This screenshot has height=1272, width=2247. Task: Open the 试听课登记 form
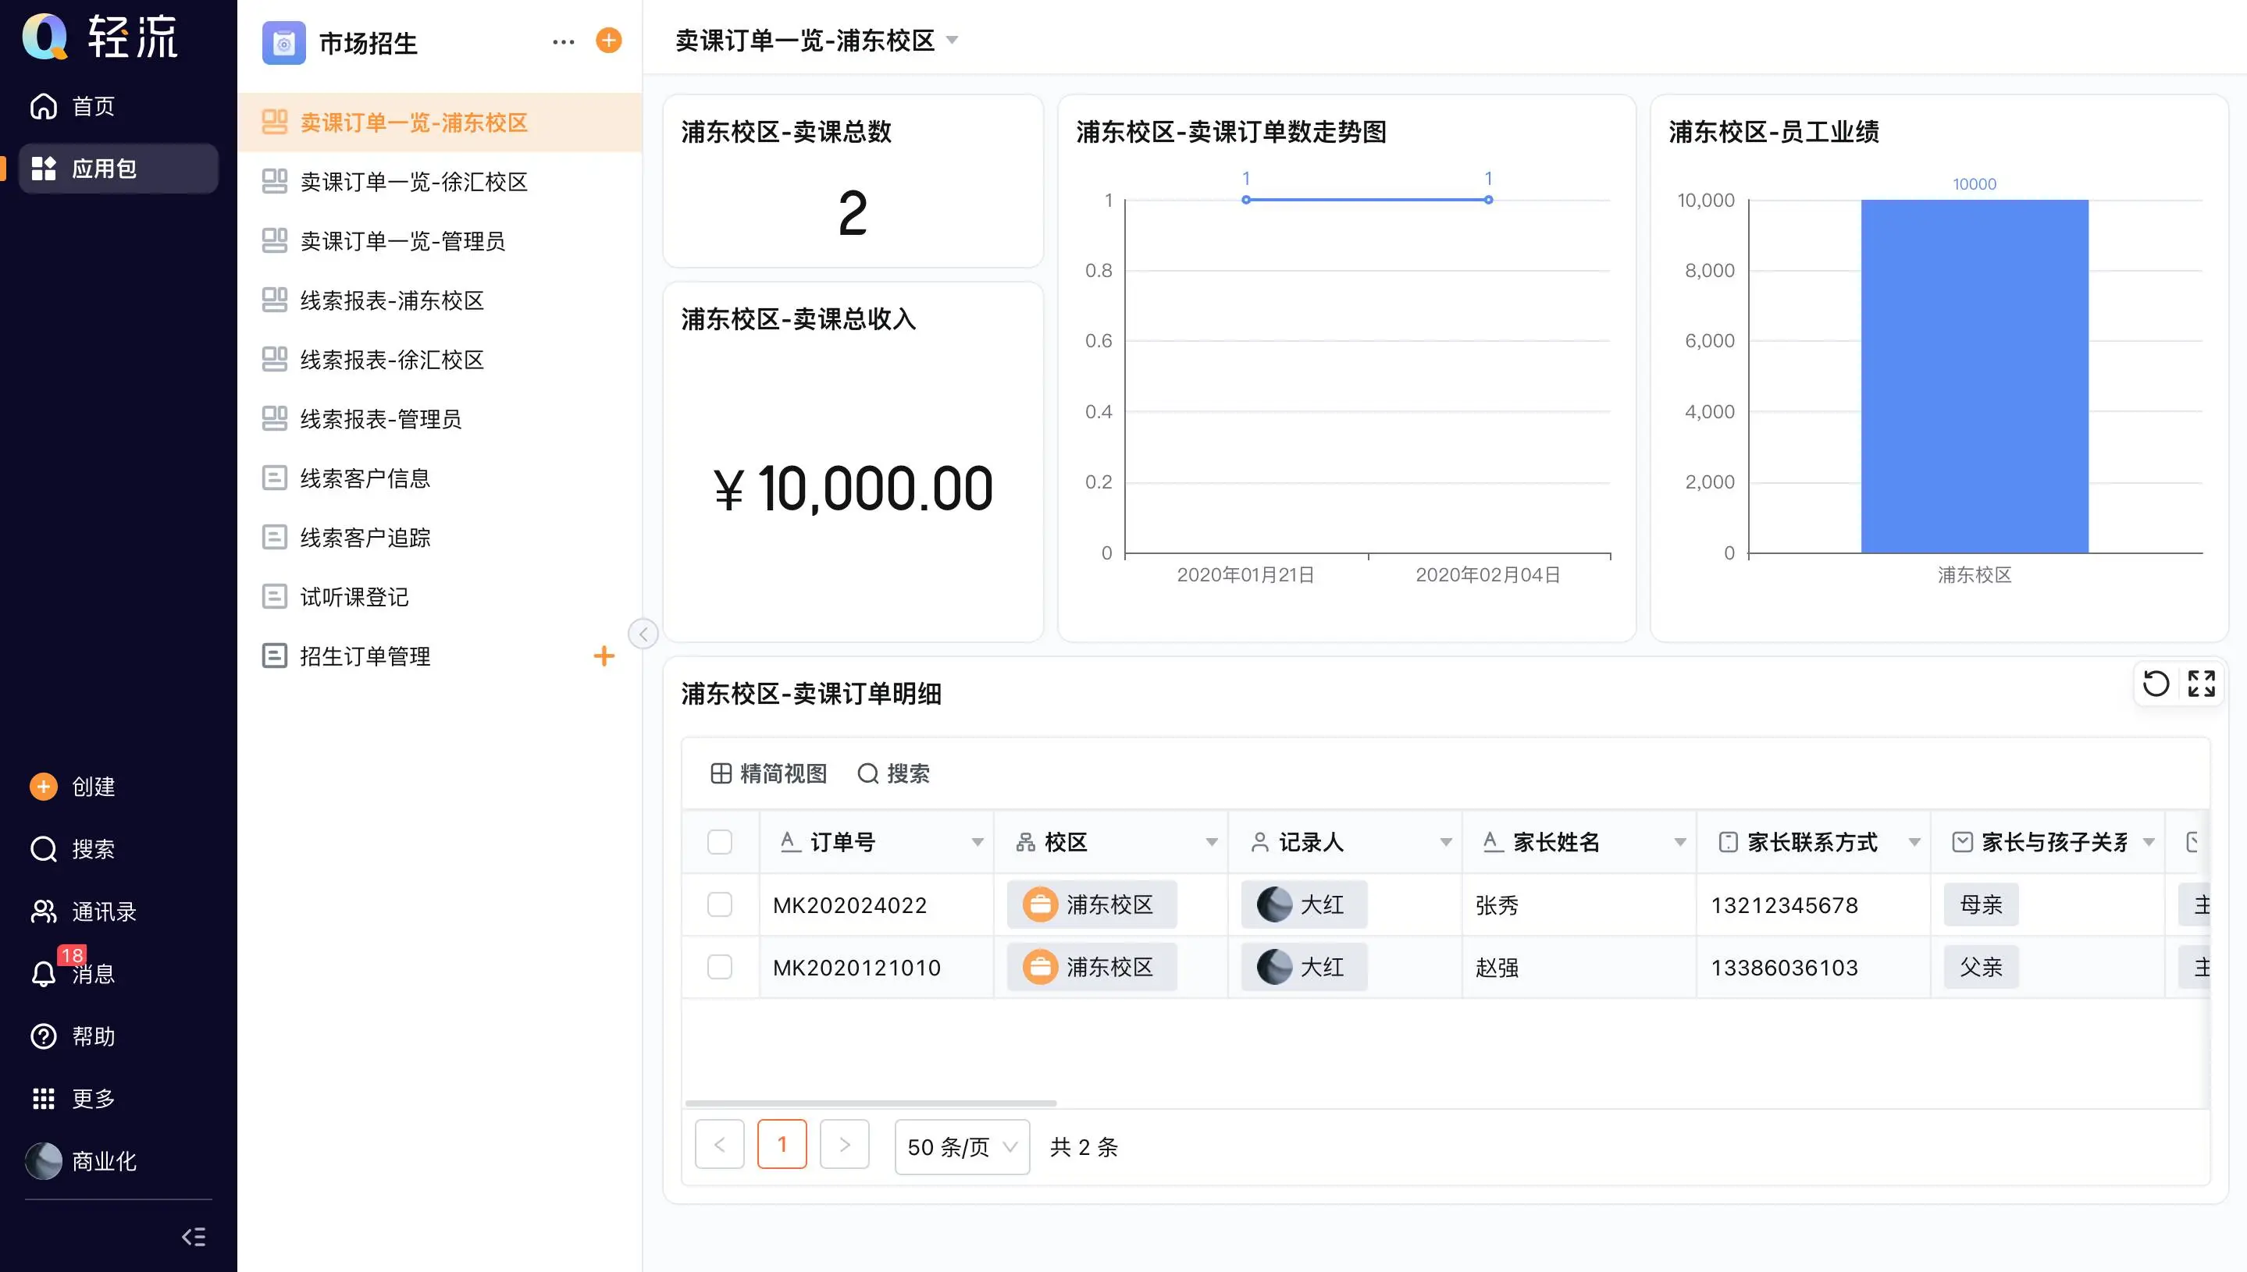click(440, 597)
